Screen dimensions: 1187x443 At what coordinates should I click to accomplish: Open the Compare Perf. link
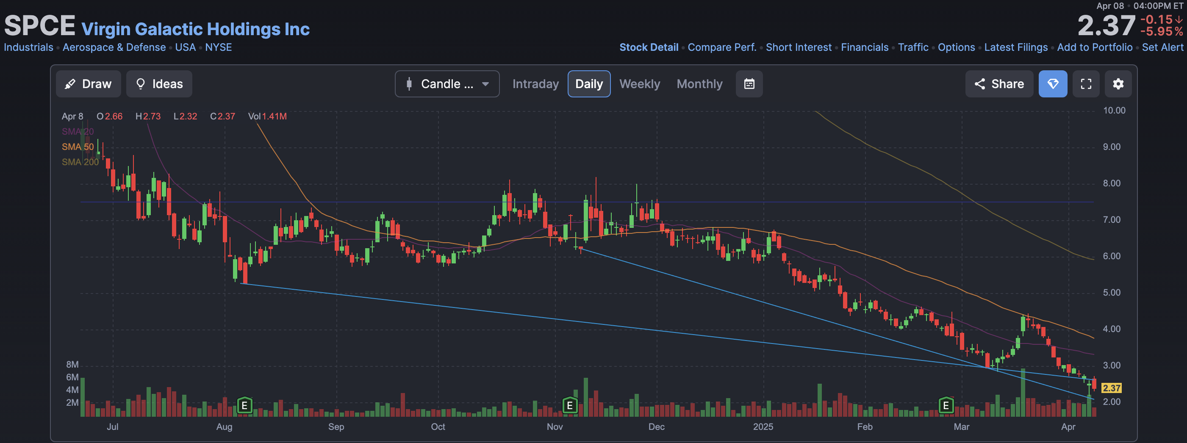(722, 47)
